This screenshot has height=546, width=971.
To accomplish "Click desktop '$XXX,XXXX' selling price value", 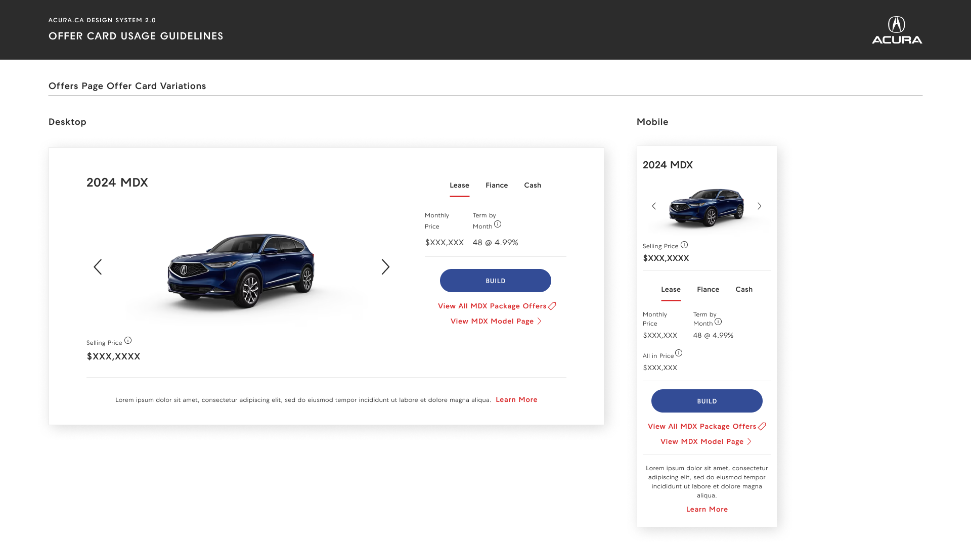I will [x=114, y=356].
